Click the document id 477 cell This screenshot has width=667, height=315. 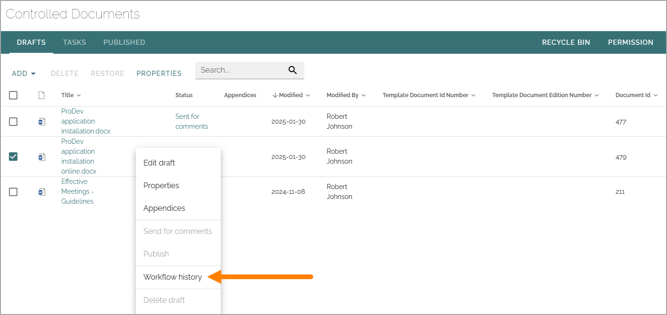click(621, 122)
